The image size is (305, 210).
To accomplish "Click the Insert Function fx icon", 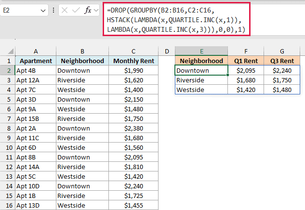I will tap(88, 10).
